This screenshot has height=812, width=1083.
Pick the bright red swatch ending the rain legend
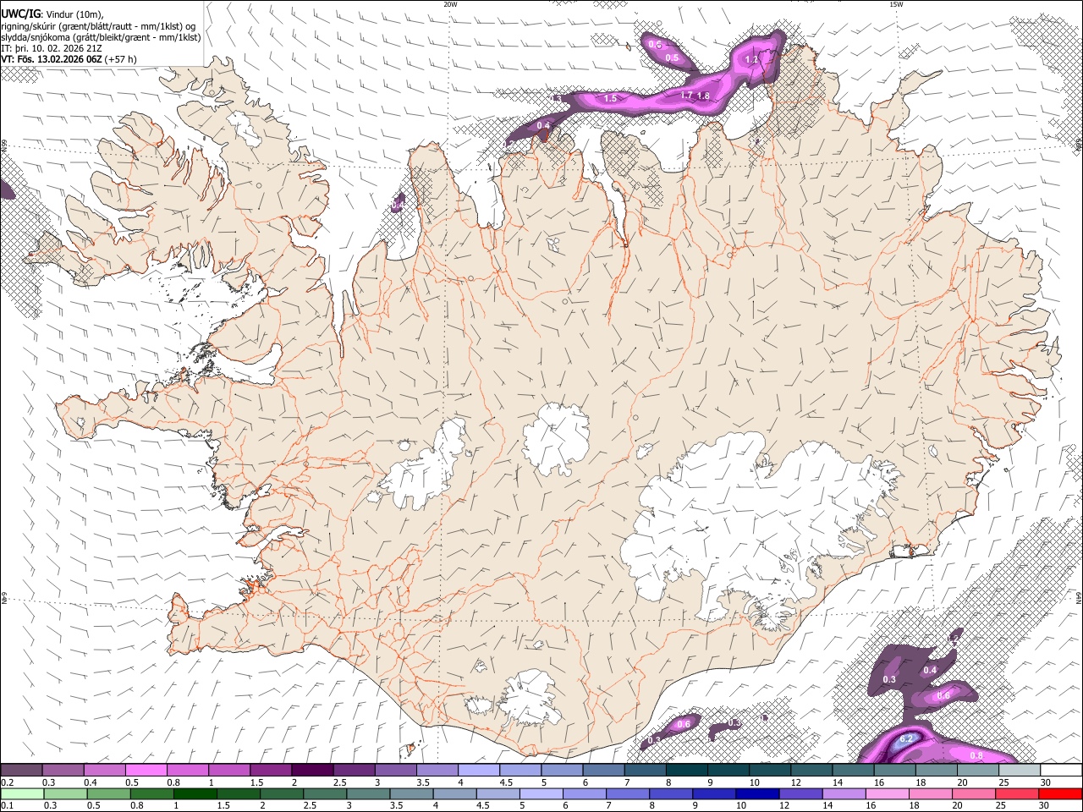pyautogui.click(x=1061, y=793)
